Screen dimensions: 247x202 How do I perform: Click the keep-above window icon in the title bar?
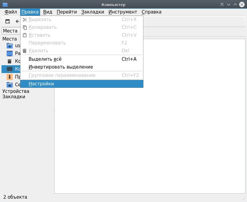[x=222, y=5]
